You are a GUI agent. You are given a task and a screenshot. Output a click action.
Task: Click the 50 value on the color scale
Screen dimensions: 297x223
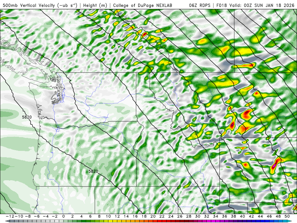click(x=287, y=216)
